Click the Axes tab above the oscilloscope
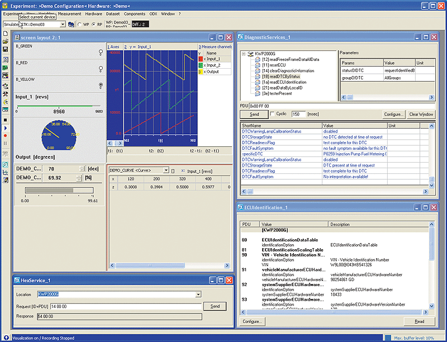 (x=114, y=47)
